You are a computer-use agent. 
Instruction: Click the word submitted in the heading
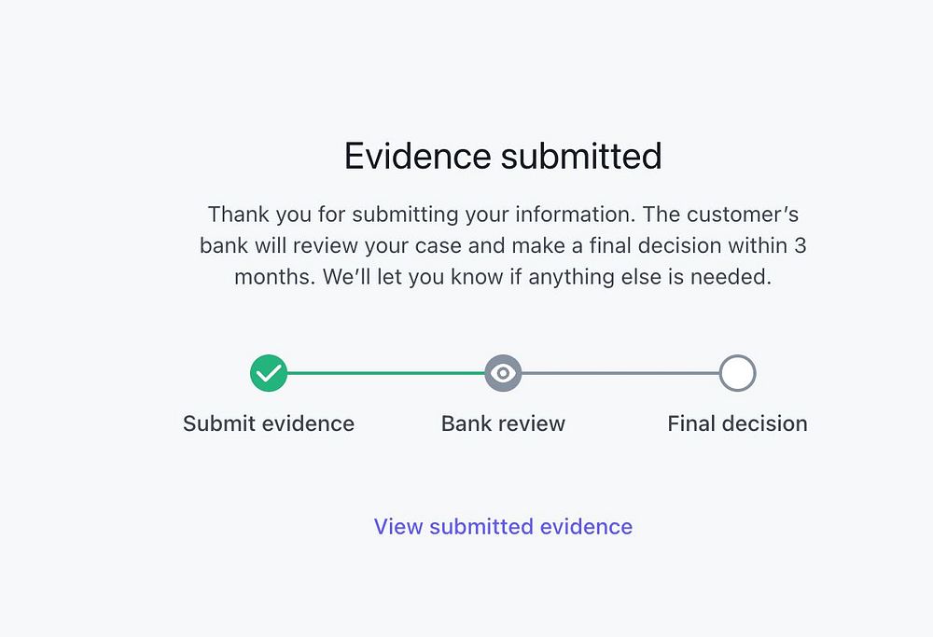[581, 156]
